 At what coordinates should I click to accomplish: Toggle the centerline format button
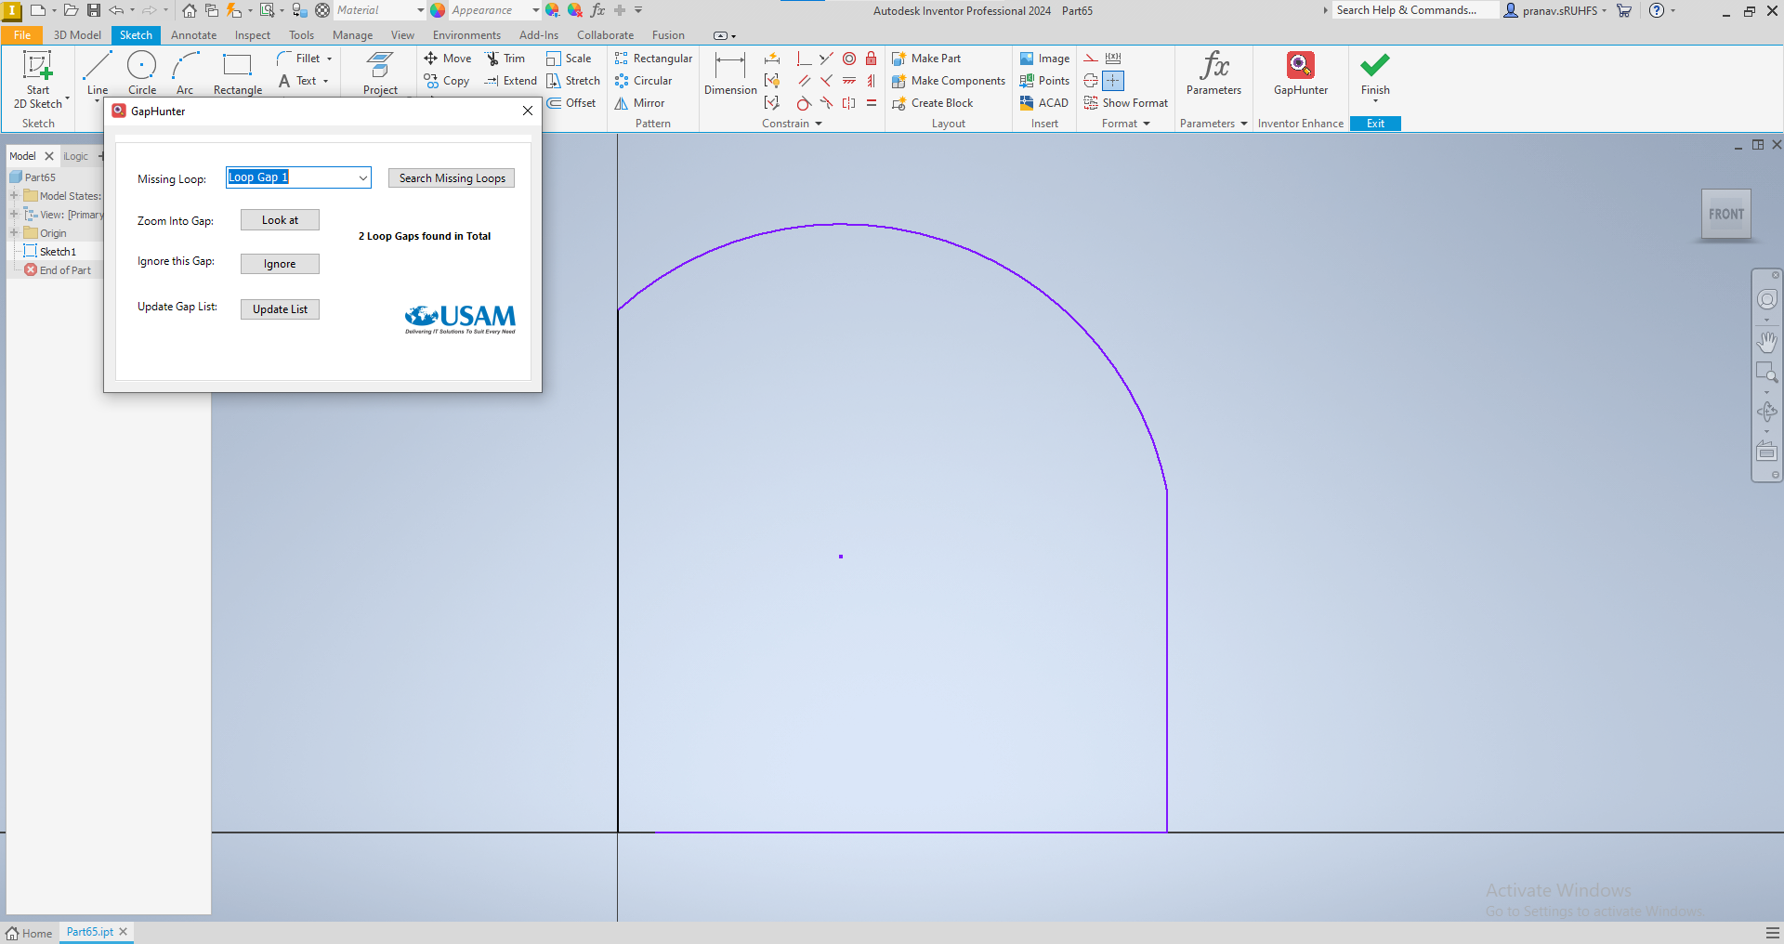pyautogui.click(x=1091, y=81)
